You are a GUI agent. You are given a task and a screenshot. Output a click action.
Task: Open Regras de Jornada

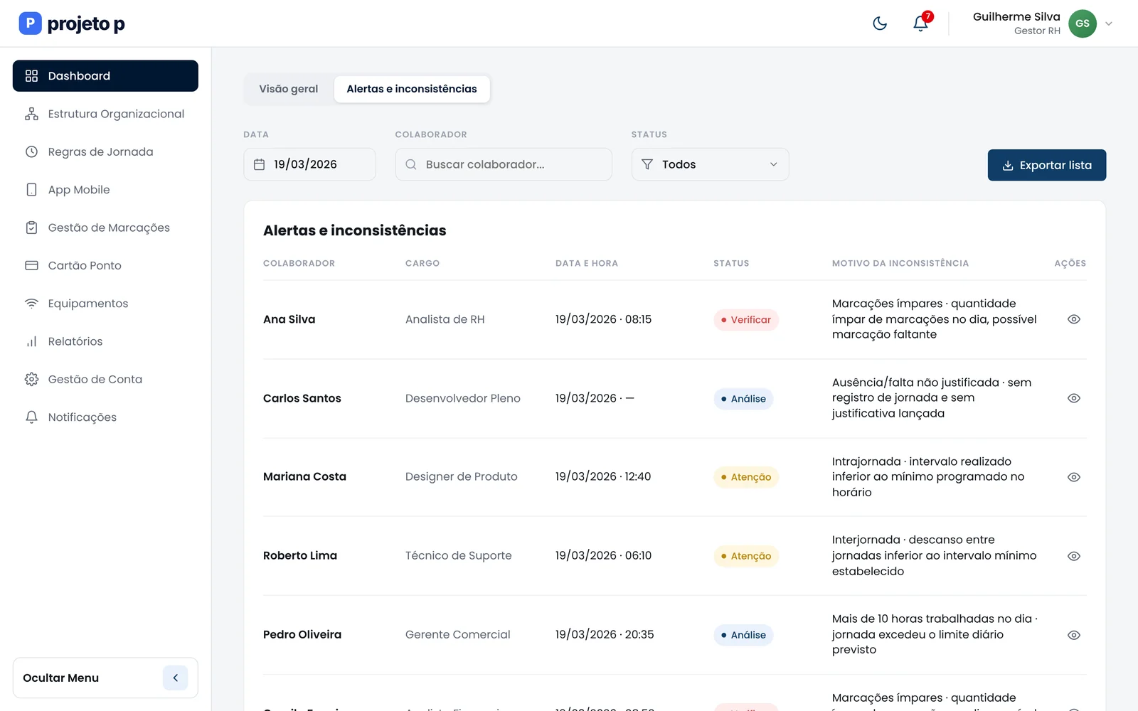105,151
